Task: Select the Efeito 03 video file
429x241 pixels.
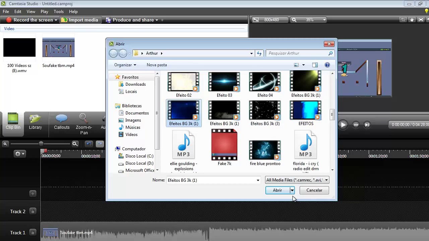Action: click(x=224, y=85)
